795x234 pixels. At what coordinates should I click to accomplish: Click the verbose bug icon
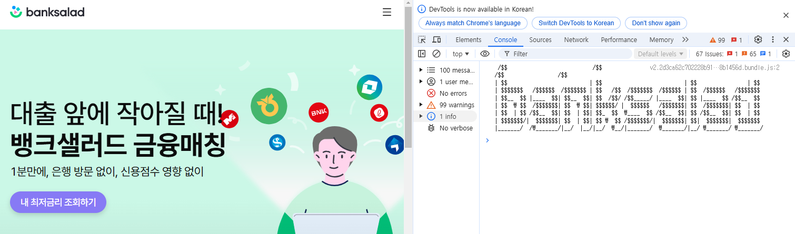tap(431, 128)
